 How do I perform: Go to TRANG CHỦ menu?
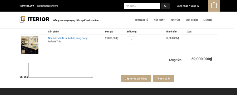click(x=141, y=20)
